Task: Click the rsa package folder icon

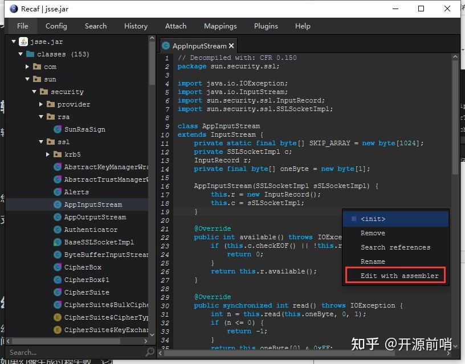Action: 50,117
